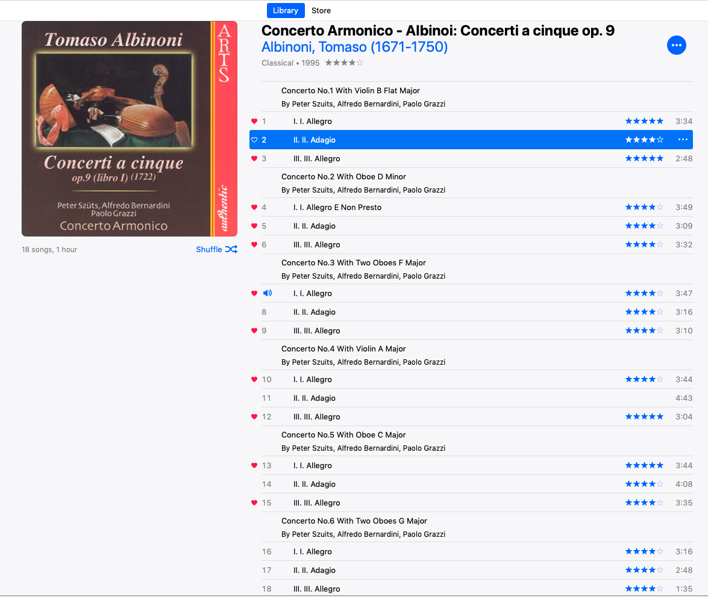Unlove track 12 Allegro via its heart
The width and height of the screenshot is (708, 597).
coord(254,416)
